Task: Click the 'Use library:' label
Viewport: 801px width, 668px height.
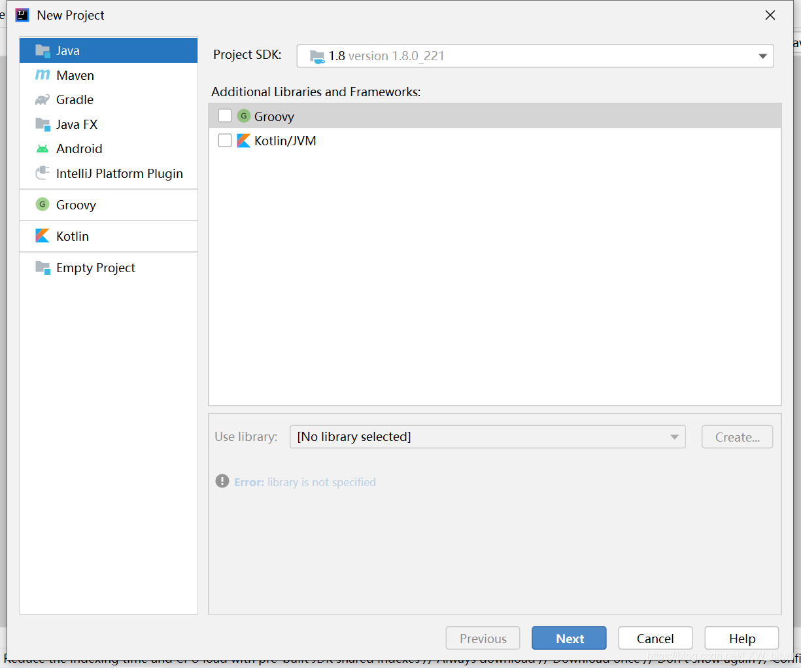Action: coord(246,436)
